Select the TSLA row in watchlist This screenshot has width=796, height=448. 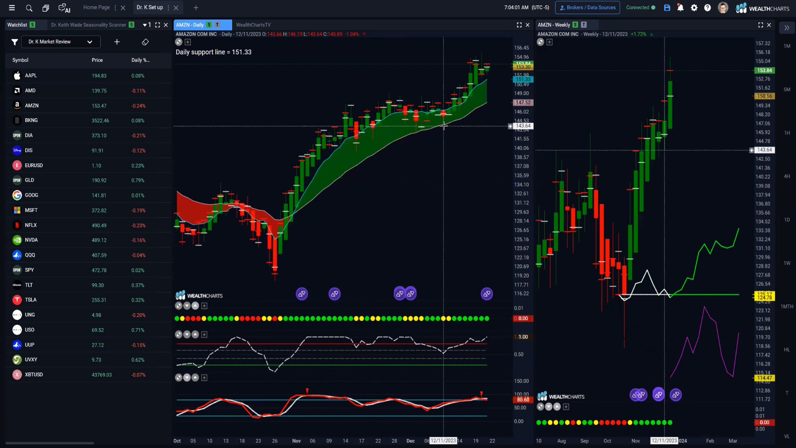88,300
